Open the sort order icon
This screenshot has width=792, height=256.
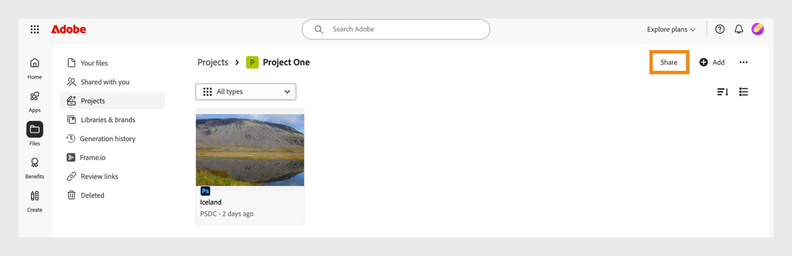click(722, 92)
